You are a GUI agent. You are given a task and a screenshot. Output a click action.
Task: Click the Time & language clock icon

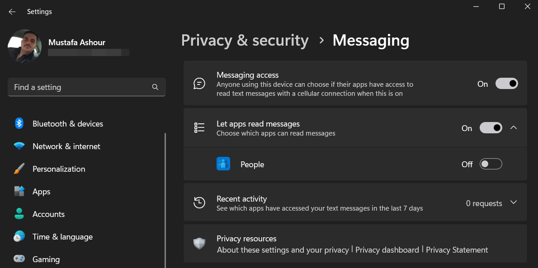pyautogui.click(x=19, y=236)
